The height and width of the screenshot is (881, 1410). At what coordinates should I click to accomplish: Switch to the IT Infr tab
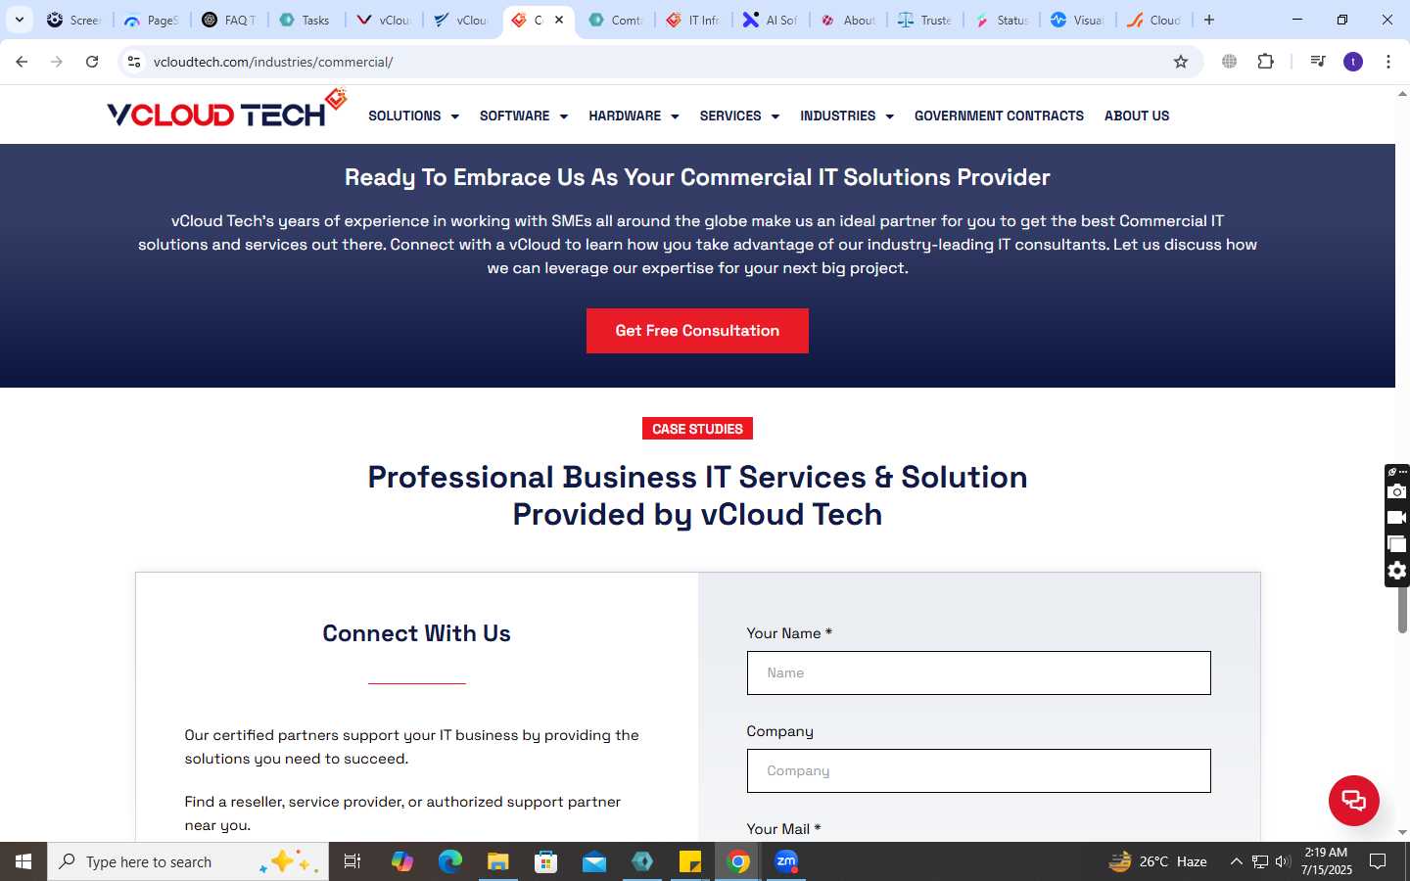click(693, 20)
